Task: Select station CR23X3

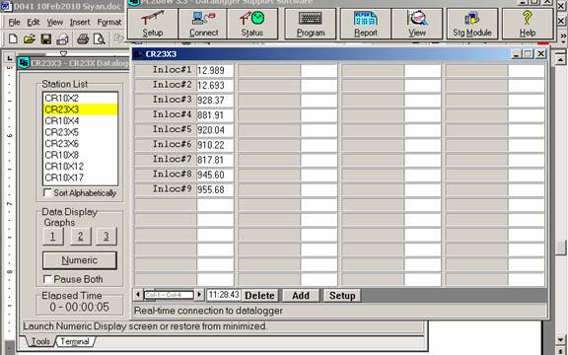Action: coord(80,109)
